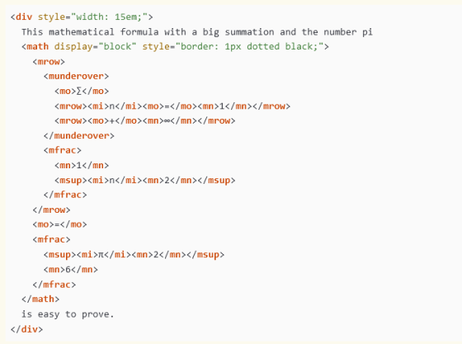Click the opening munderover tag
This screenshot has width=462, height=344.
(x=76, y=76)
